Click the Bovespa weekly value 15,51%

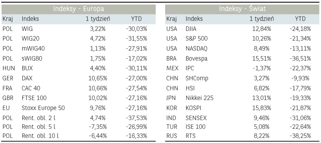(262, 59)
